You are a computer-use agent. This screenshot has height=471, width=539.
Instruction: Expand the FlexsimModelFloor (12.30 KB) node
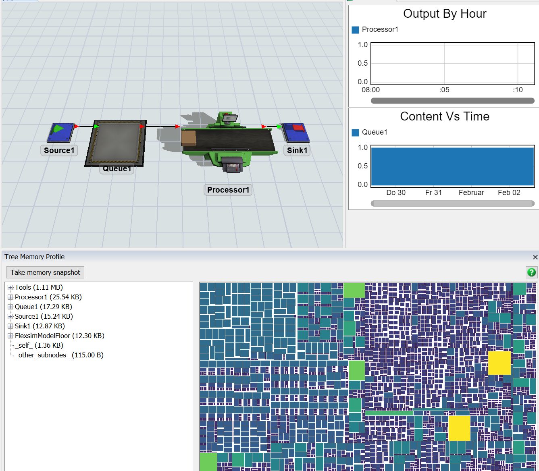[10, 336]
